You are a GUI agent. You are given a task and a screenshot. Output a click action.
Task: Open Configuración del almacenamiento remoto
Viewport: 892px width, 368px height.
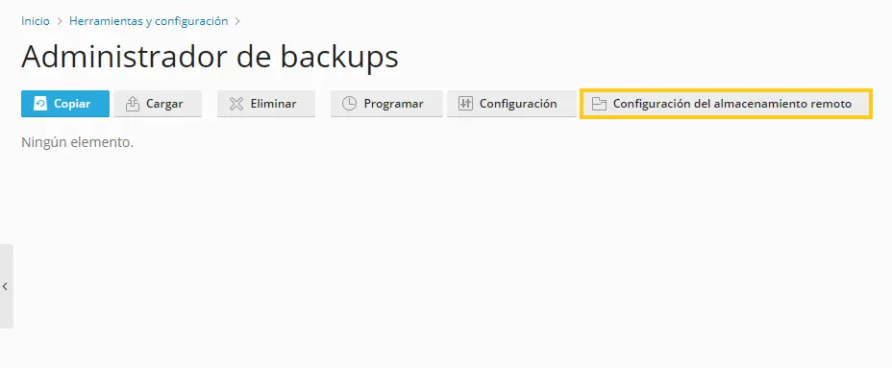click(726, 104)
